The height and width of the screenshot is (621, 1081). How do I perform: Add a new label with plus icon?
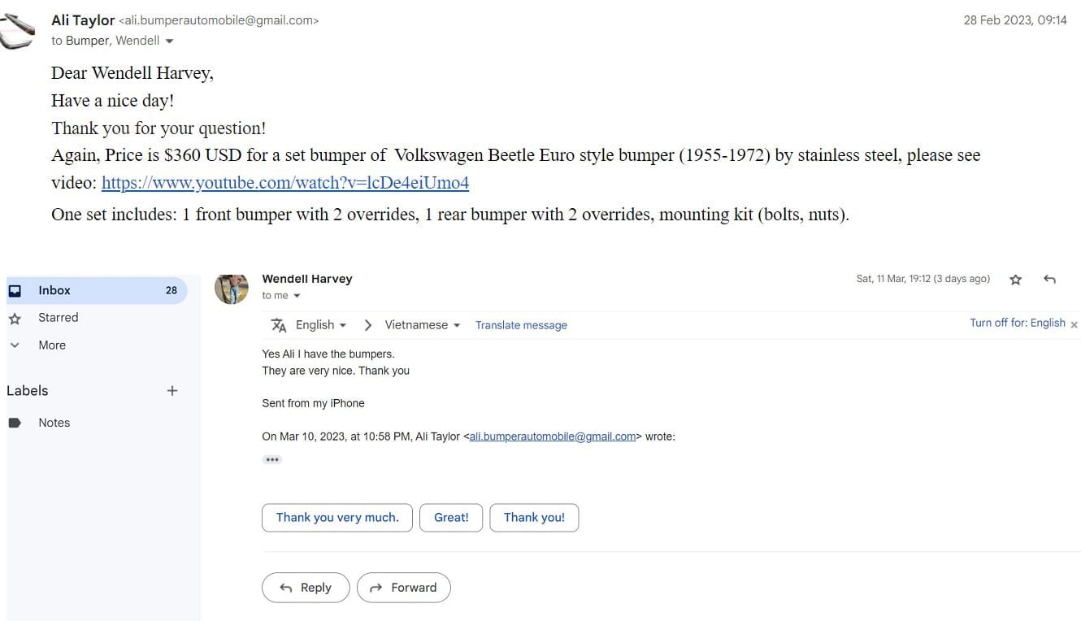coord(171,391)
